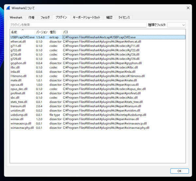Select the g726.dll codec row

click(x=98, y=55)
